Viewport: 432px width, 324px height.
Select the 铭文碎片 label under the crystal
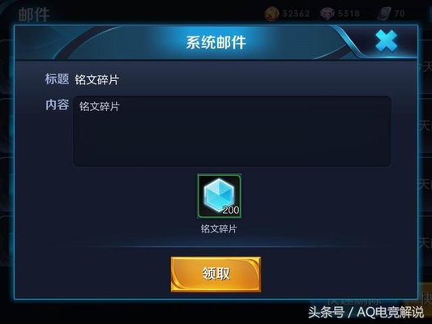[x=219, y=228]
